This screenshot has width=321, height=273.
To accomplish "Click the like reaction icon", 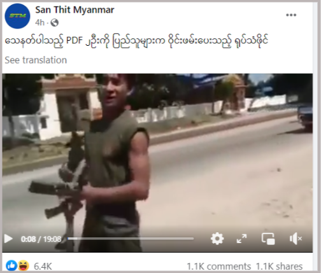I will point(11,265).
